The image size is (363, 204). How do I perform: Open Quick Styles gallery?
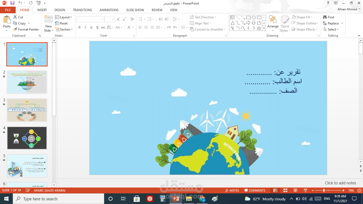pos(285,24)
